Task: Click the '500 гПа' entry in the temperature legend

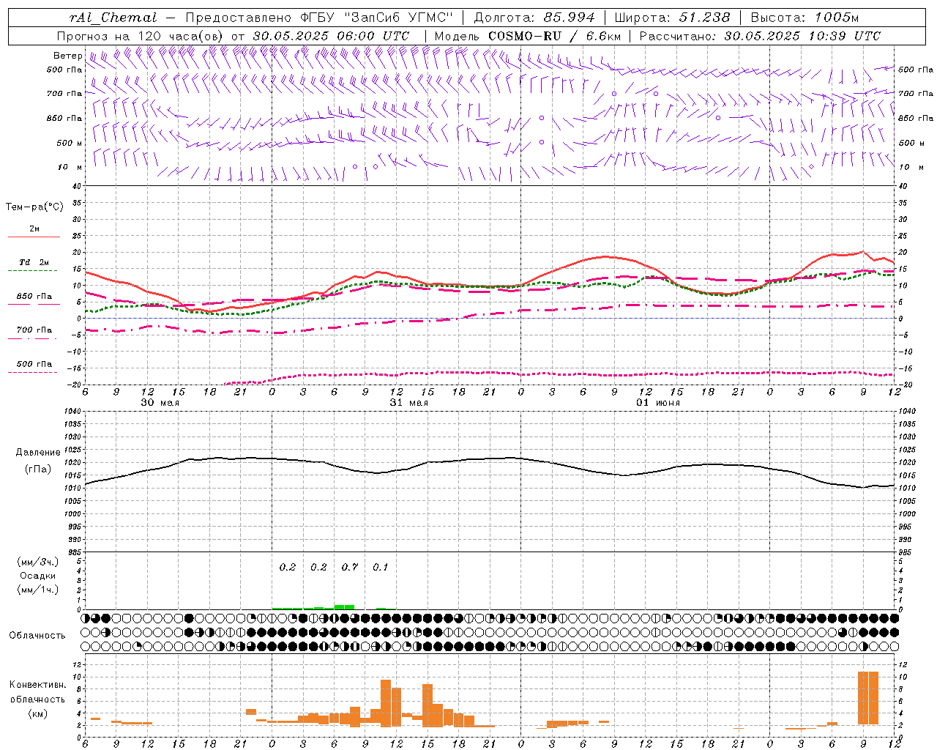Action: click(x=34, y=364)
